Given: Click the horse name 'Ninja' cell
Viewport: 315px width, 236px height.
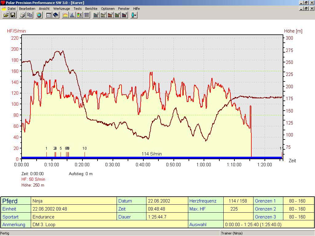Looking at the screenshot, I should (x=74, y=201).
